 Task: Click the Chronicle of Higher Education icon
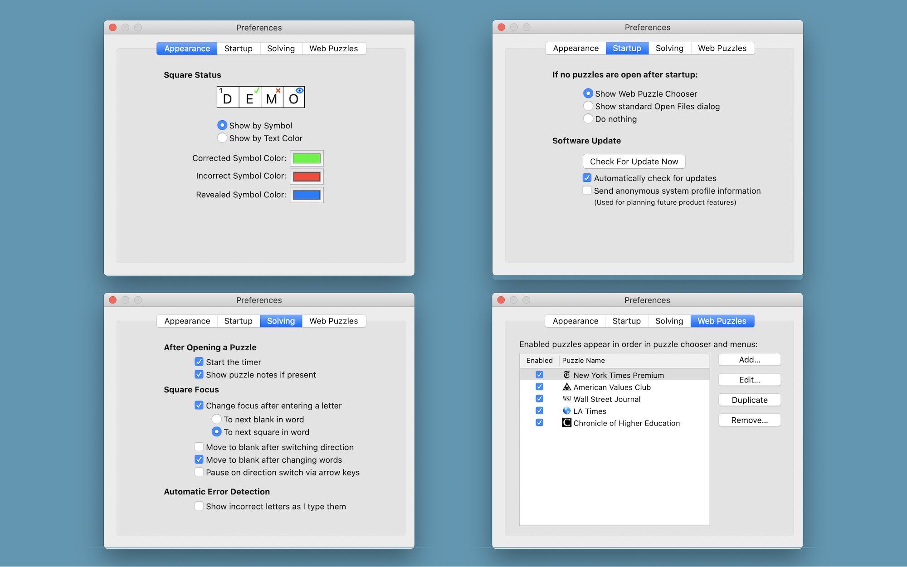coord(566,423)
